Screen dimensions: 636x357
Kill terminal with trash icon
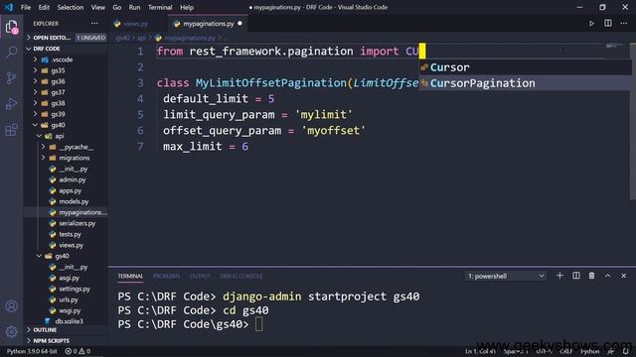point(592,276)
